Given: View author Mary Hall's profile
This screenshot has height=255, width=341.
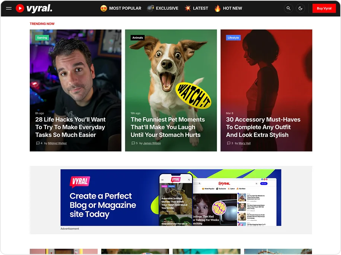Looking at the screenshot, I should (245, 143).
